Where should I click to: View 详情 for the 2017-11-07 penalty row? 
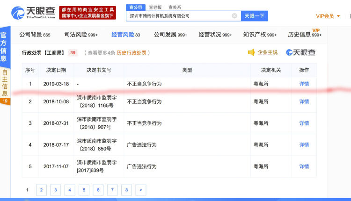pos(304,166)
